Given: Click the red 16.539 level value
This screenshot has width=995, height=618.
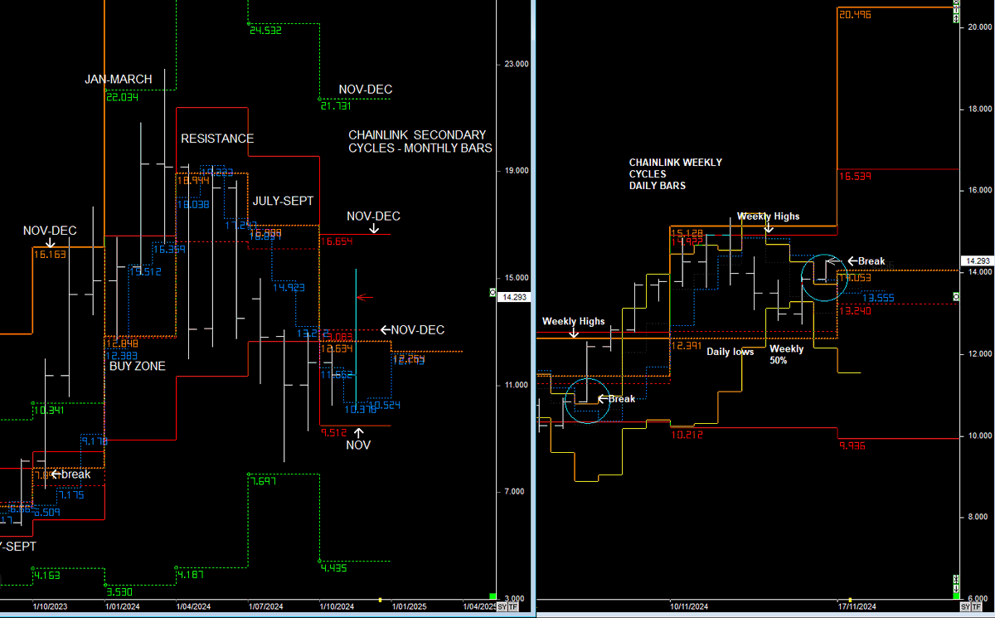Looking at the screenshot, I should click(x=856, y=177).
